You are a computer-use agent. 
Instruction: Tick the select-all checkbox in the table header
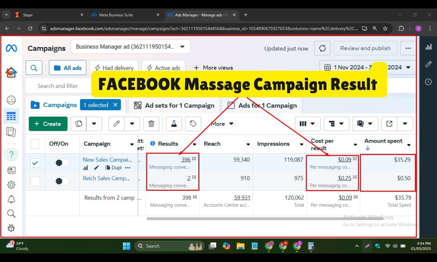pos(35,144)
